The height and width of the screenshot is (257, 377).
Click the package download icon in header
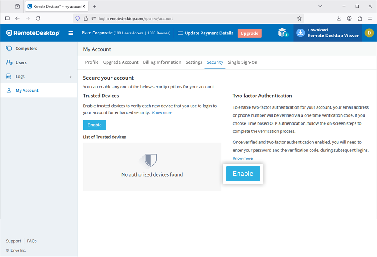tap(283, 33)
